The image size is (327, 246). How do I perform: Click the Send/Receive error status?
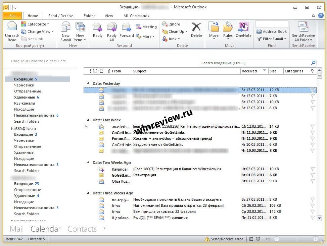click(x=224, y=239)
